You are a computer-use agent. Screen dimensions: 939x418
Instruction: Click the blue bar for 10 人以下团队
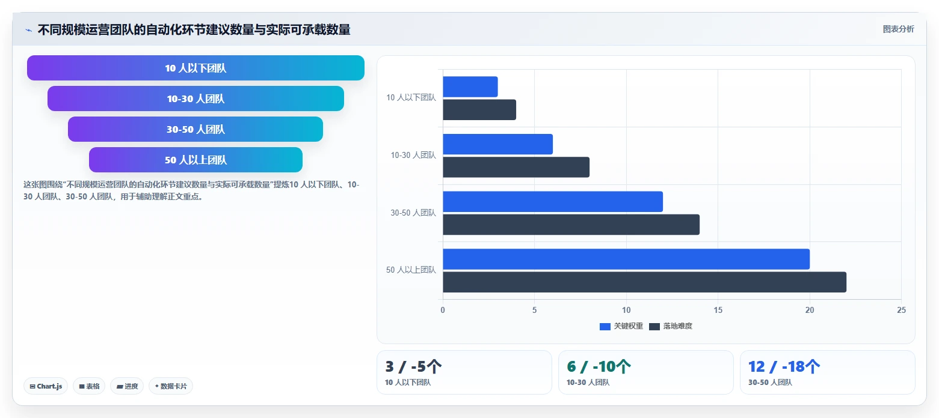pos(470,86)
